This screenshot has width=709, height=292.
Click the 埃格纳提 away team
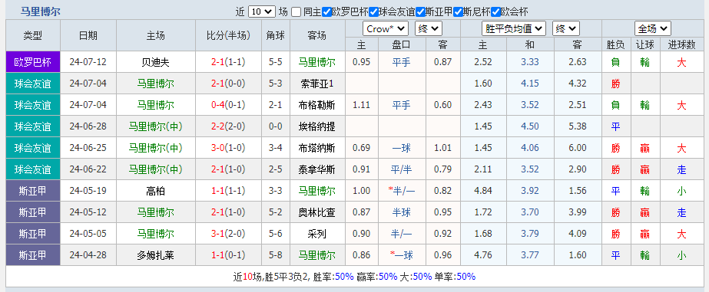(317, 126)
